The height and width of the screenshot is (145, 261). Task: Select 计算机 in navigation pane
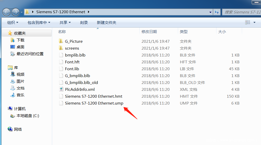click(x=20, y=109)
